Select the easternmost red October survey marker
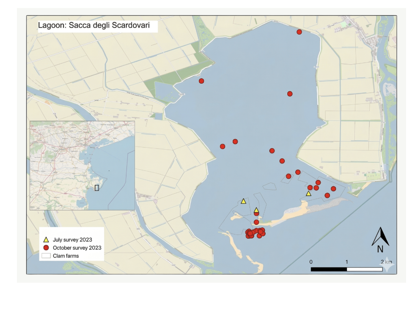Screen dimensions: 412x311 (x=333, y=189)
